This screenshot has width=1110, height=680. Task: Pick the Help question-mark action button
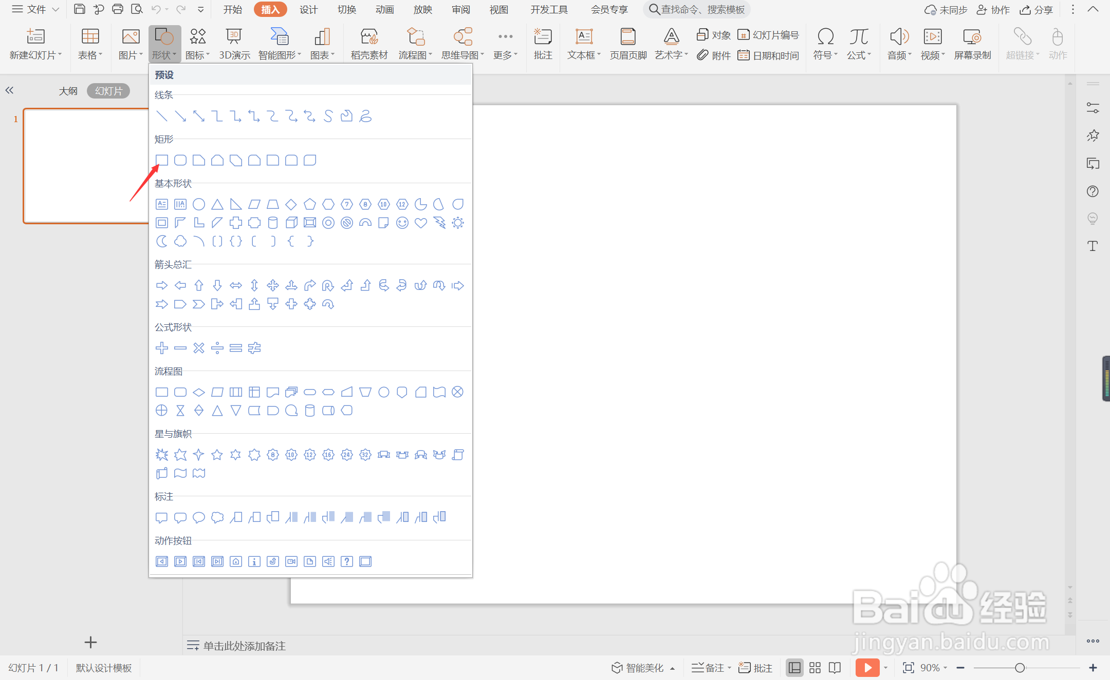point(347,561)
